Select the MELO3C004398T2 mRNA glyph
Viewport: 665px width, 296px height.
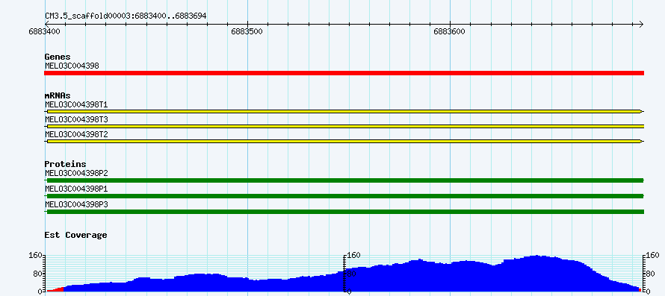point(344,141)
